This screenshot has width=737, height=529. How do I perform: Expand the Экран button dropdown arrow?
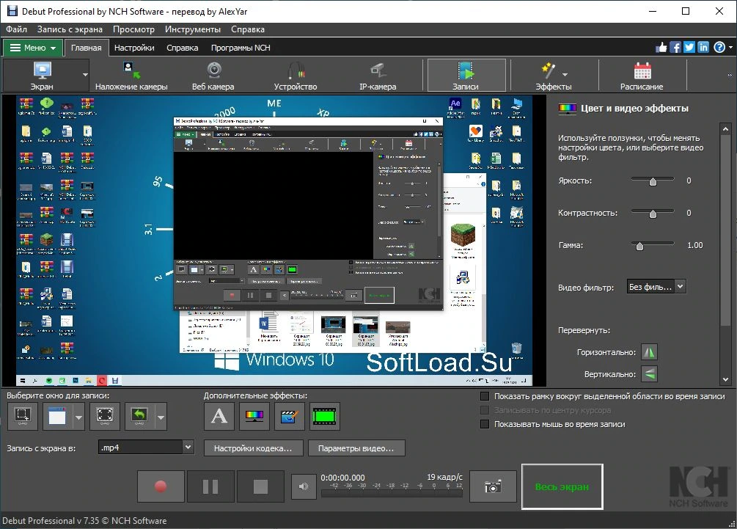point(85,75)
